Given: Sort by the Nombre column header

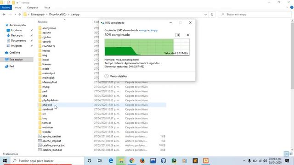Looking at the screenshot, I should click(43, 22).
